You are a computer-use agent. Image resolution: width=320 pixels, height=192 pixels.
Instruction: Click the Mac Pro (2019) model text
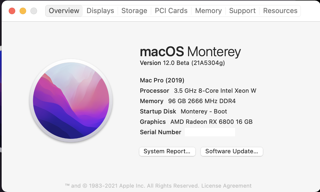(162, 80)
